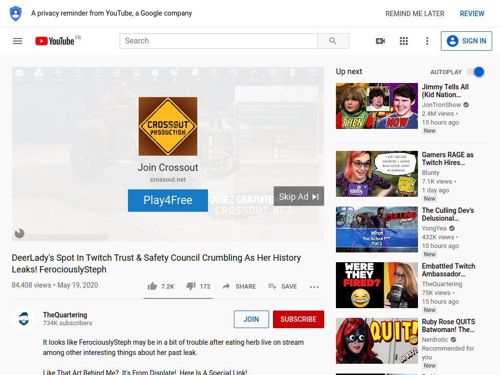
Task: Like the video with thumbs up
Action: click(161, 286)
